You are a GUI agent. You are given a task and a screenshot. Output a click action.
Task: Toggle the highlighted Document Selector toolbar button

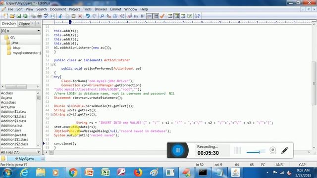[177, 16]
